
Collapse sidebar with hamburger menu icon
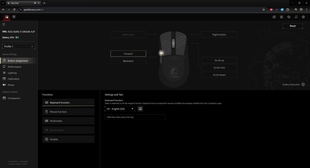click(x=4, y=24)
